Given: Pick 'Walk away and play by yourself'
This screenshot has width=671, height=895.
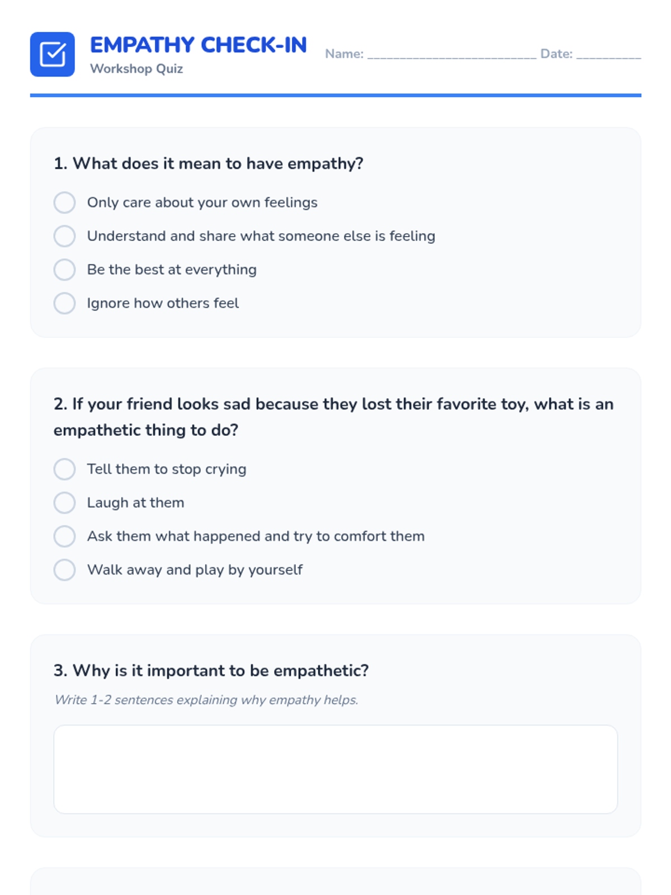Looking at the screenshot, I should pyautogui.click(x=64, y=570).
